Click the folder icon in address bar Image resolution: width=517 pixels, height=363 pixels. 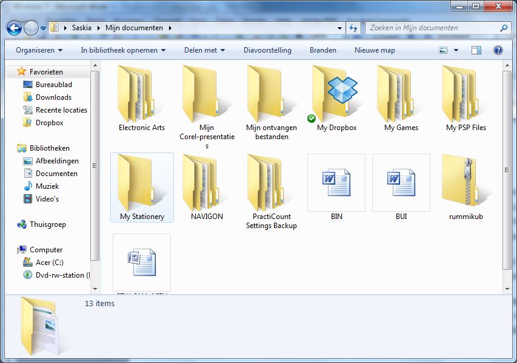pos(55,28)
